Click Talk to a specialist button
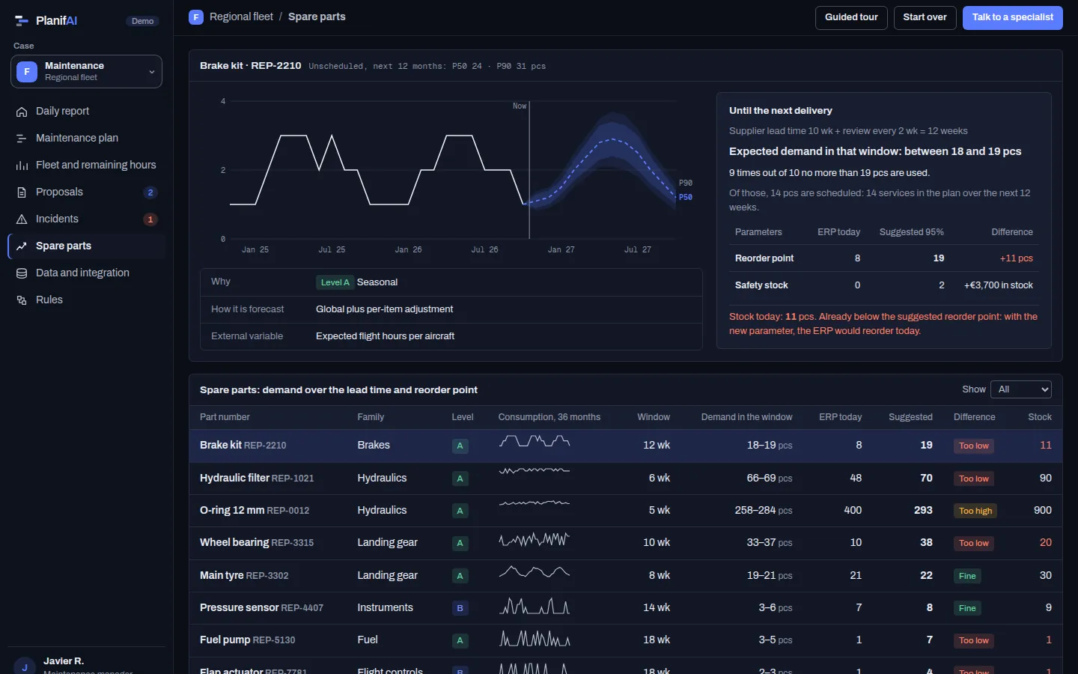Image resolution: width=1078 pixels, height=674 pixels. click(1012, 17)
